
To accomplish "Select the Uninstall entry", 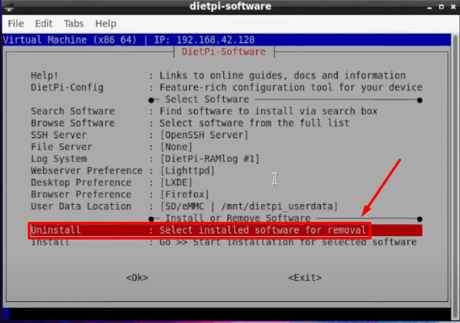I will [227, 230].
